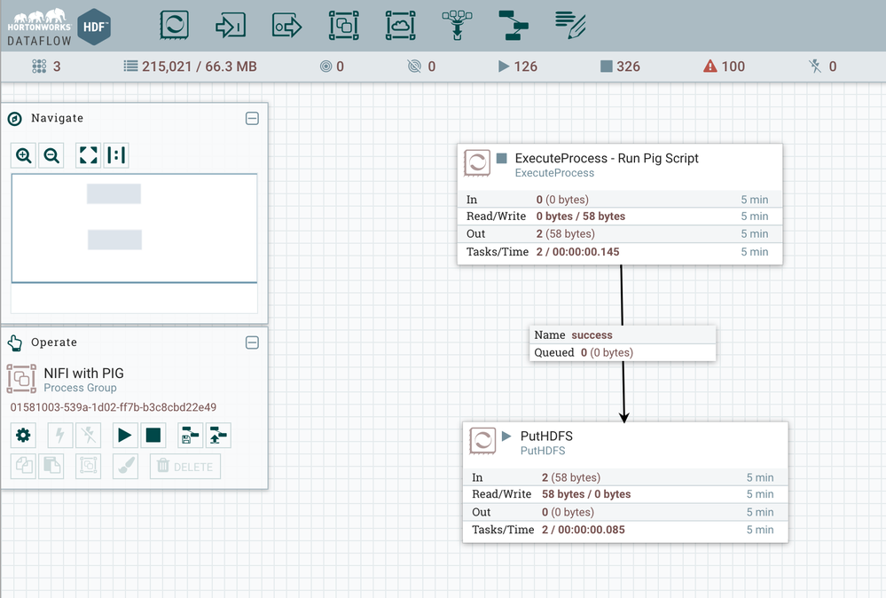The height and width of the screenshot is (598, 886).
Task: Click the Input Port toolbar icon
Action: point(231,25)
